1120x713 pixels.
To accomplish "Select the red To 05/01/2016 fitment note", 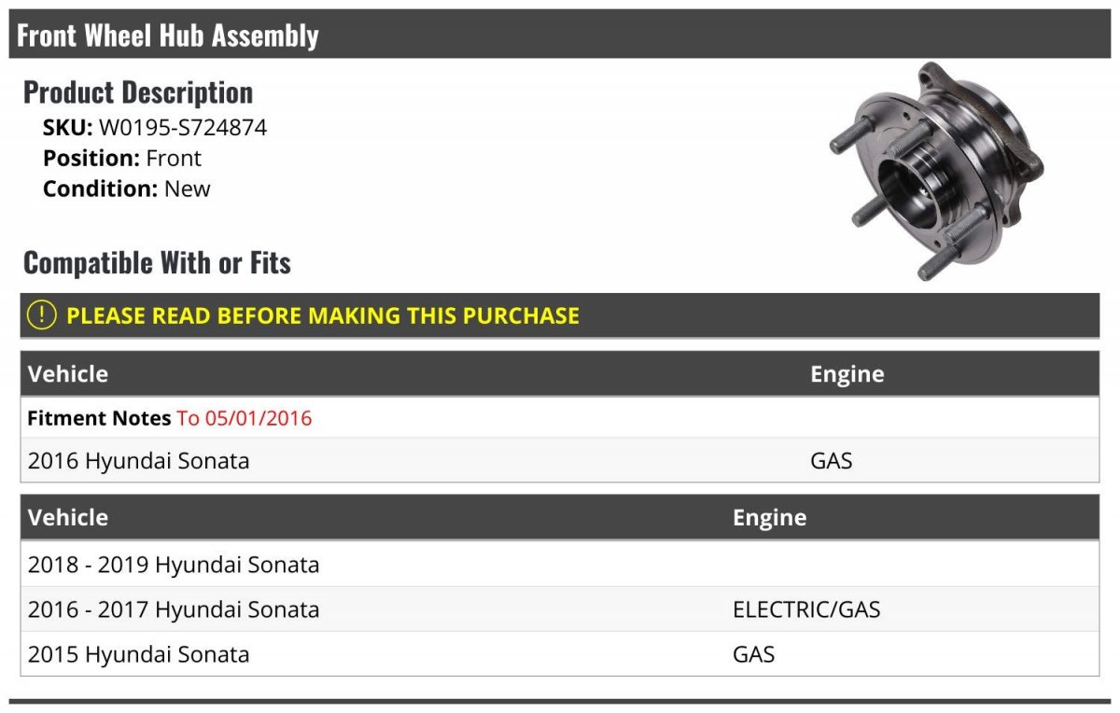I will 245,418.
